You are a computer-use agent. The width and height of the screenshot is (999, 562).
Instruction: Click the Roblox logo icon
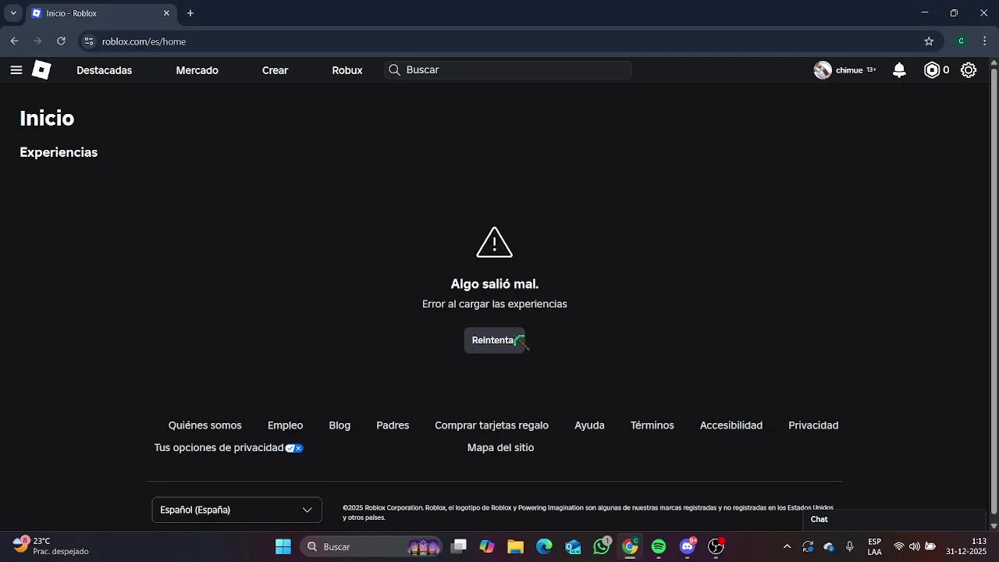coord(41,70)
